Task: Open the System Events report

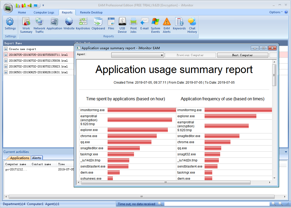Action: click(x=155, y=25)
